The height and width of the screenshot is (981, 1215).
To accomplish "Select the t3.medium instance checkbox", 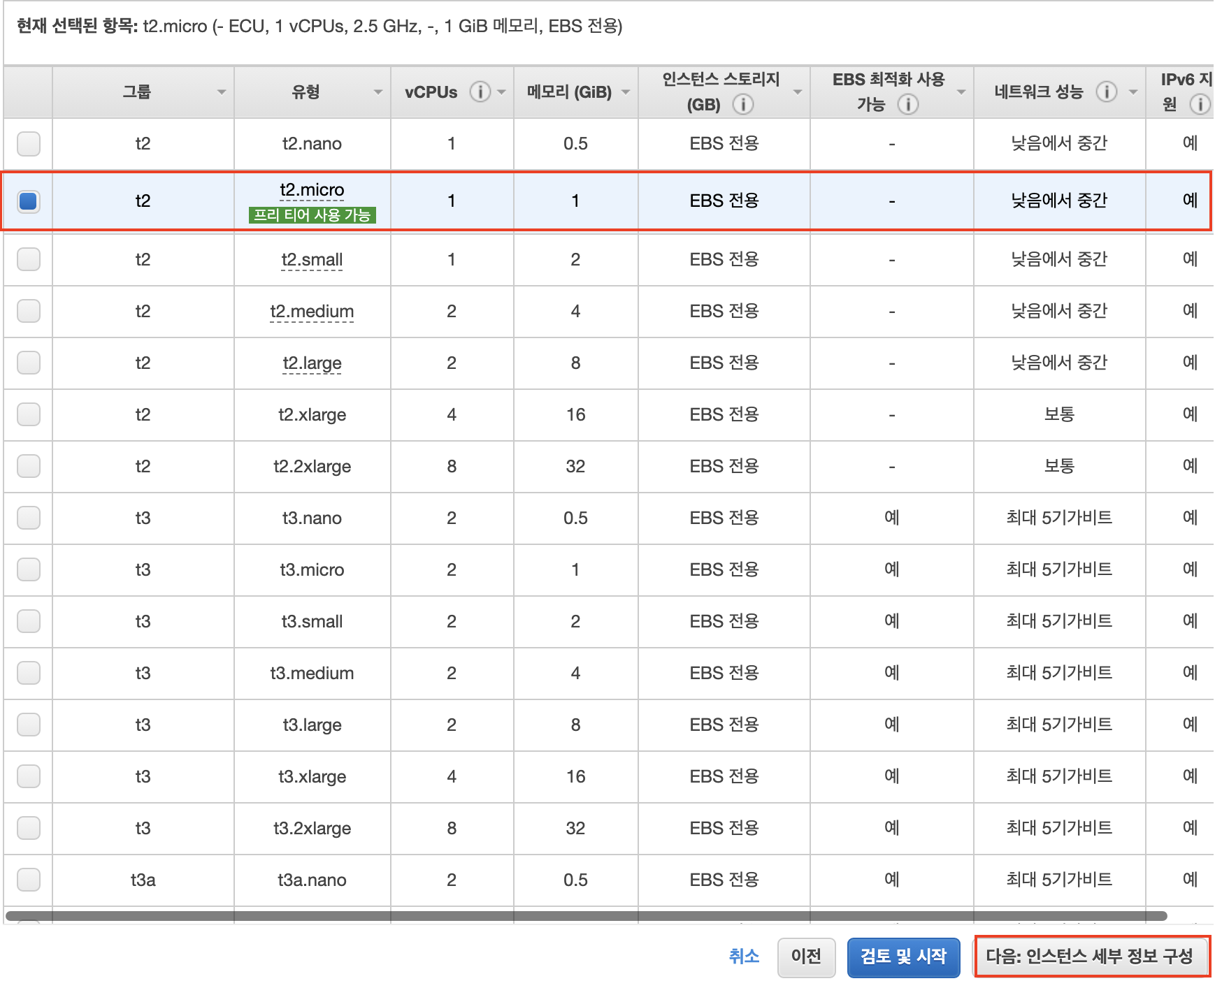I will pos(29,673).
